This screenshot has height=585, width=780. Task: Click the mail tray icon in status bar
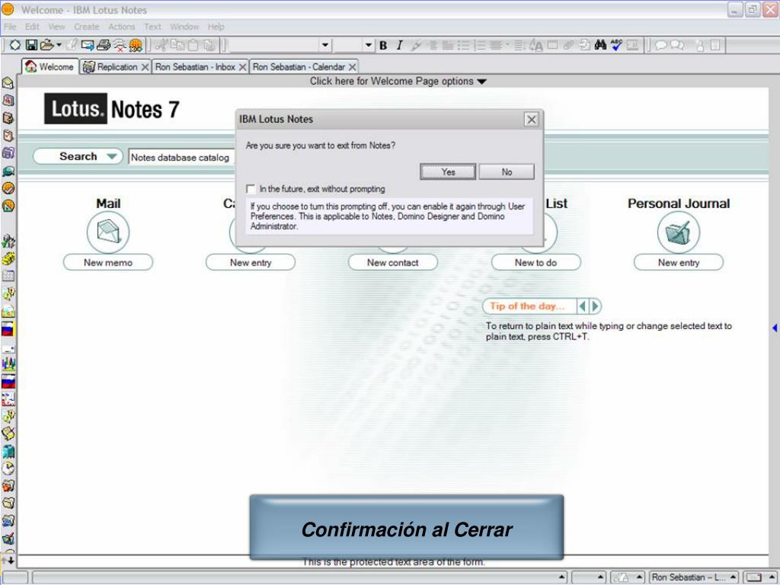[x=754, y=577]
